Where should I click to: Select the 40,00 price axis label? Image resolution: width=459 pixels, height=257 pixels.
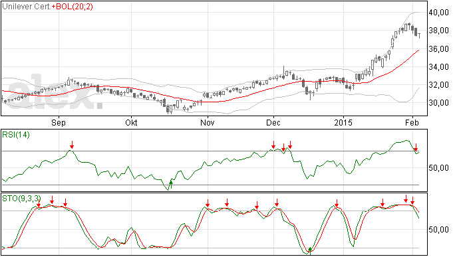click(438, 12)
